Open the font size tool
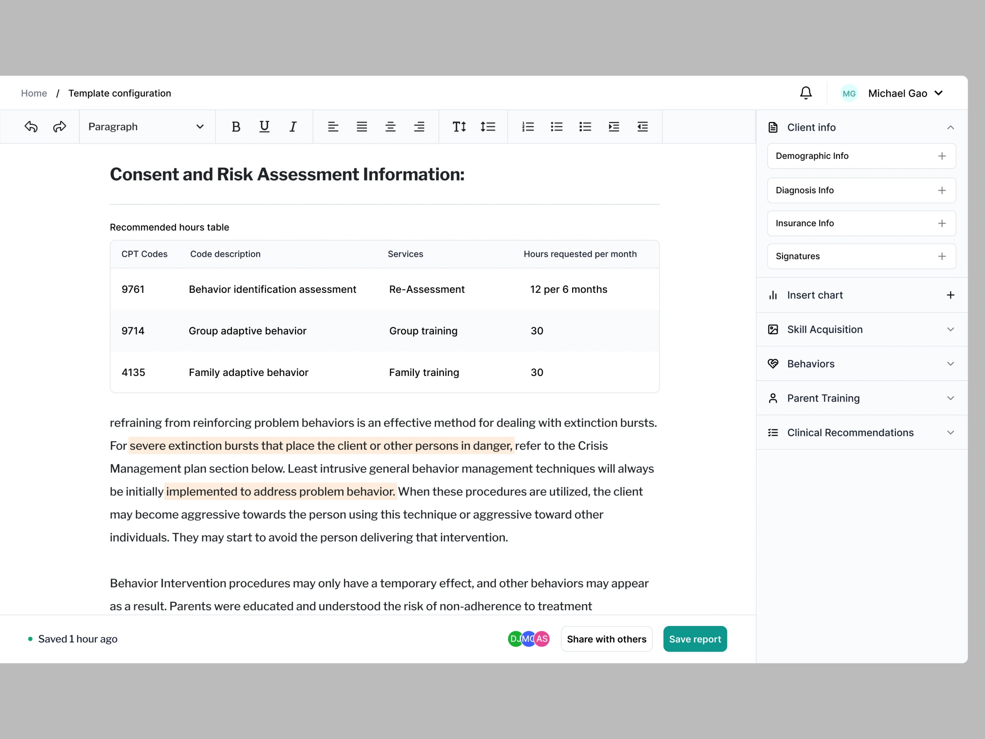985x739 pixels. (x=459, y=127)
